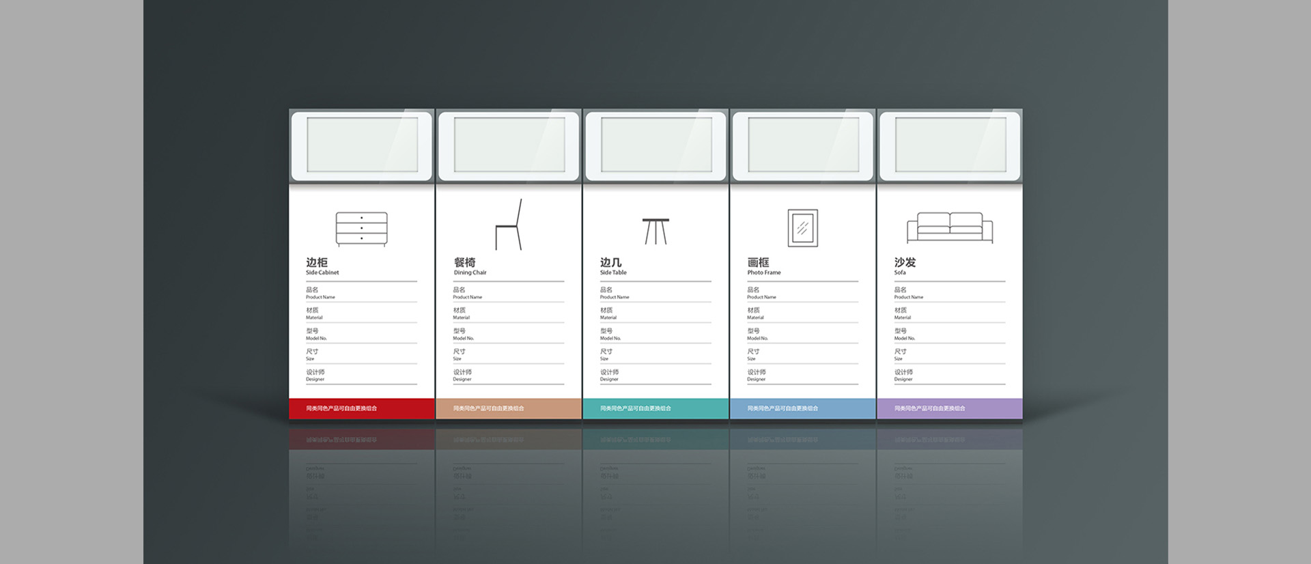Select the blank display panel above Side Table

[656, 145]
